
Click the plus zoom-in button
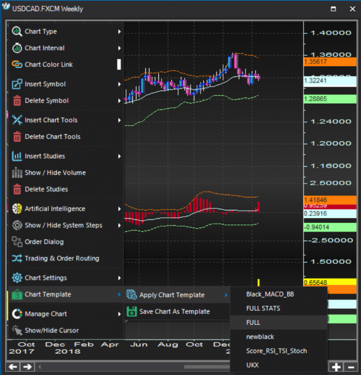(x=336, y=367)
